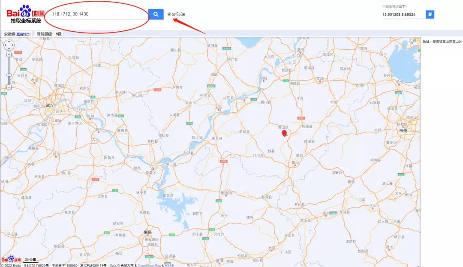Pan the map left with the compass arrow
463x267 pixels.
tap(6, 45)
